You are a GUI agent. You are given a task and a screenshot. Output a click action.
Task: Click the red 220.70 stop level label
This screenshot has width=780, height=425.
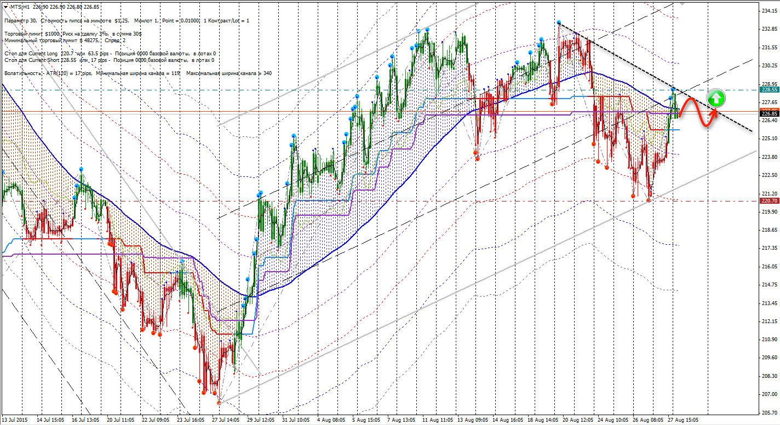click(x=770, y=201)
